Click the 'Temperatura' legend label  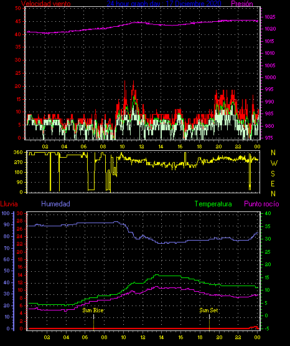pyautogui.click(x=213, y=204)
